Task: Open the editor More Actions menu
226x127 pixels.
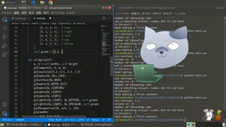Action: pyautogui.click(x=108, y=18)
